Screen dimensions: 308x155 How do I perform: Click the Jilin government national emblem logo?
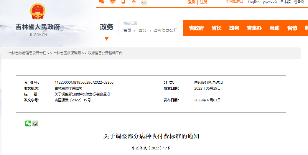point(37,12)
